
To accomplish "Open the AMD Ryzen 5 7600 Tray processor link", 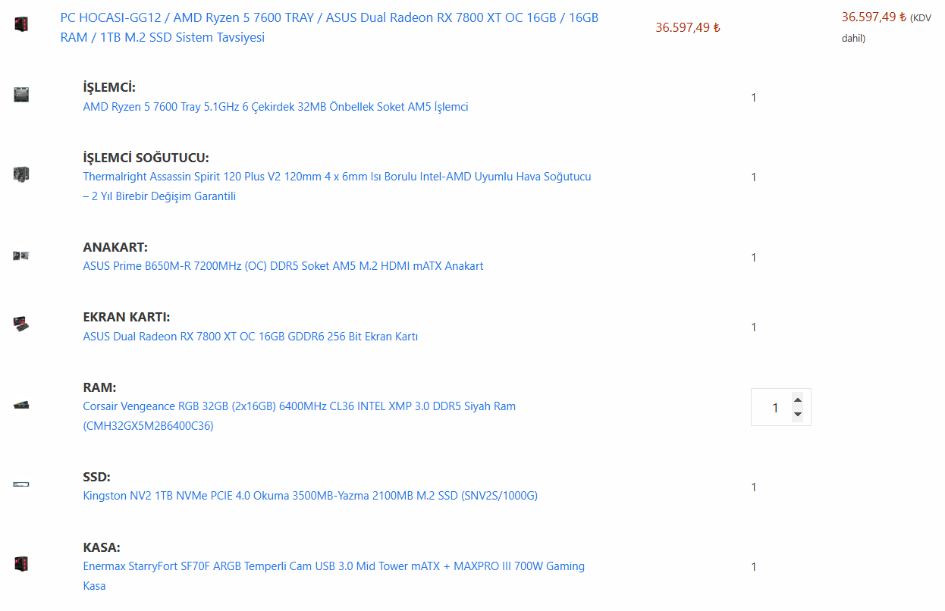I will pos(275,107).
